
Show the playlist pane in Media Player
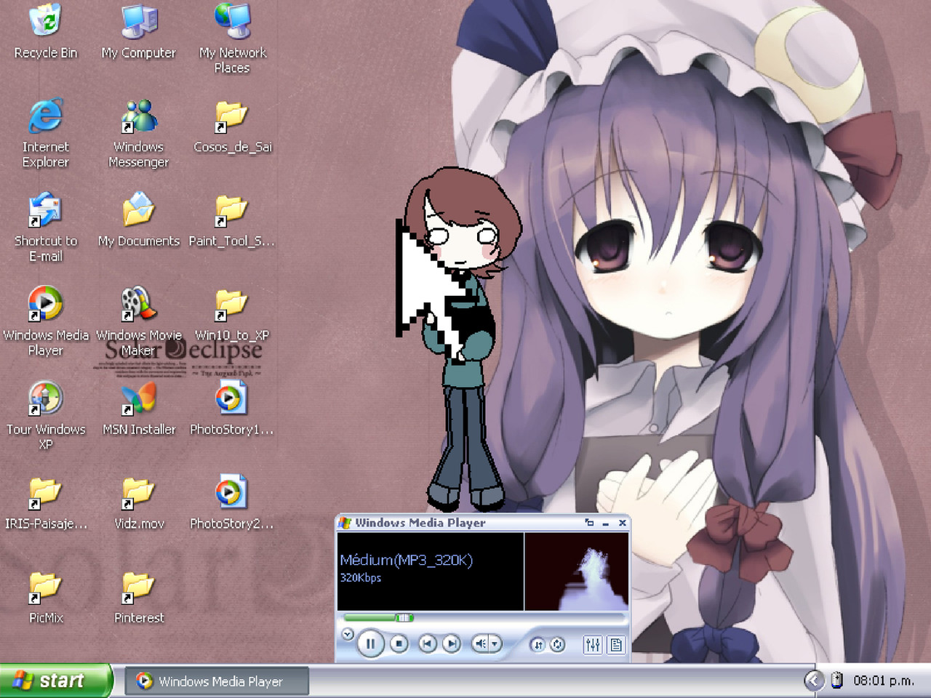pyautogui.click(x=615, y=644)
